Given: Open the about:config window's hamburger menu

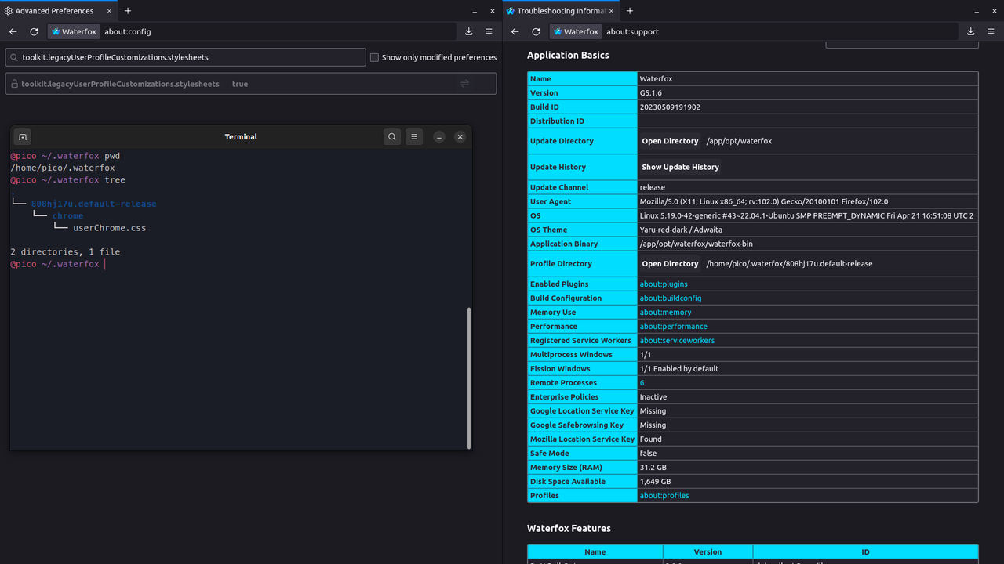Looking at the screenshot, I should (x=489, y=31).
